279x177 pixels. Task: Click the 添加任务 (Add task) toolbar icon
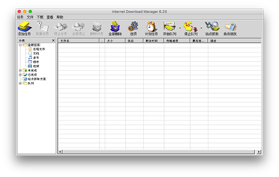coord(24,28)
